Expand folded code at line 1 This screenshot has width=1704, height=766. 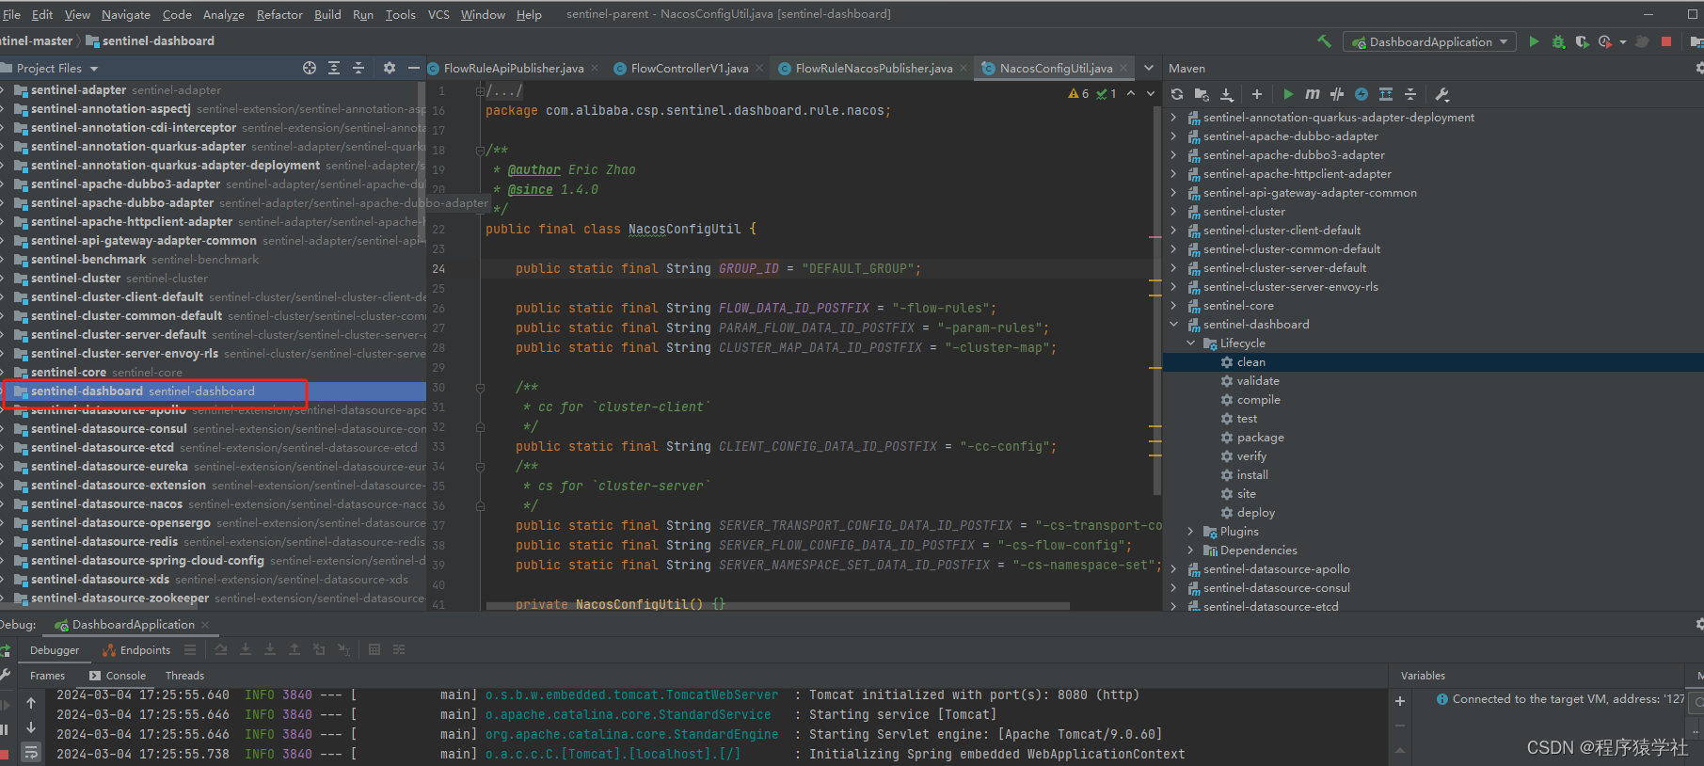[x=481, y=91]
